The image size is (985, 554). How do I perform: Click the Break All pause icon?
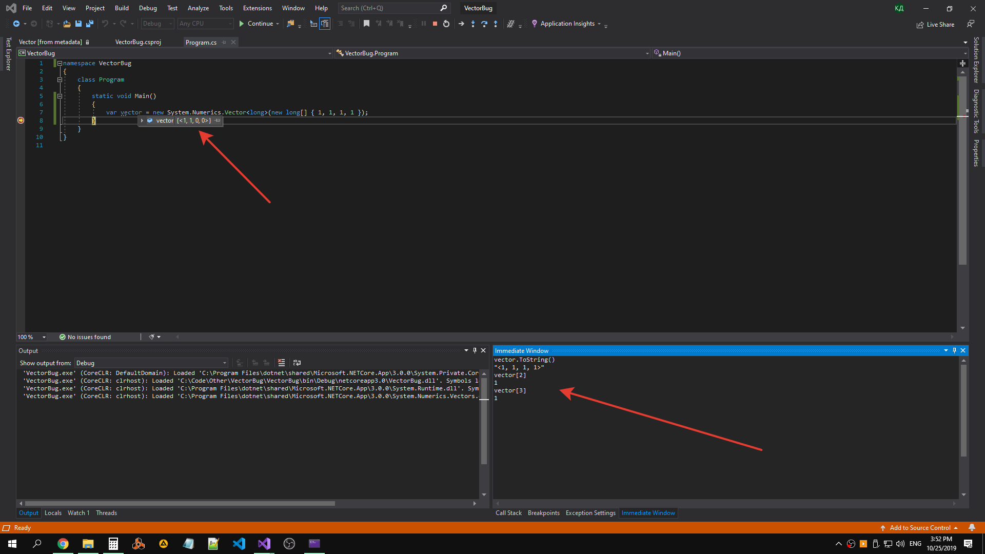[423, 24]
